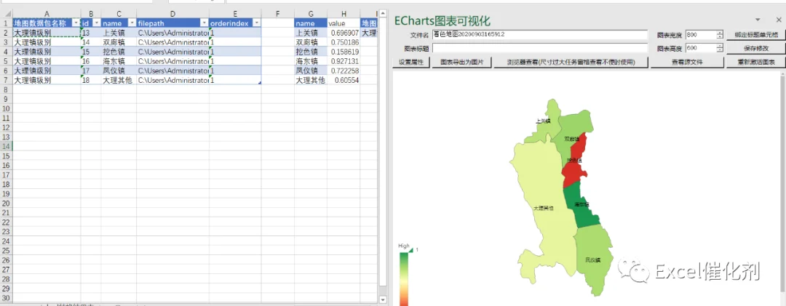Select cell G7 containing 大理其他

coord(311,80)
